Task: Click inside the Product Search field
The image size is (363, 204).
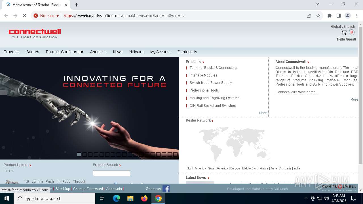Action: coord(111,173)
